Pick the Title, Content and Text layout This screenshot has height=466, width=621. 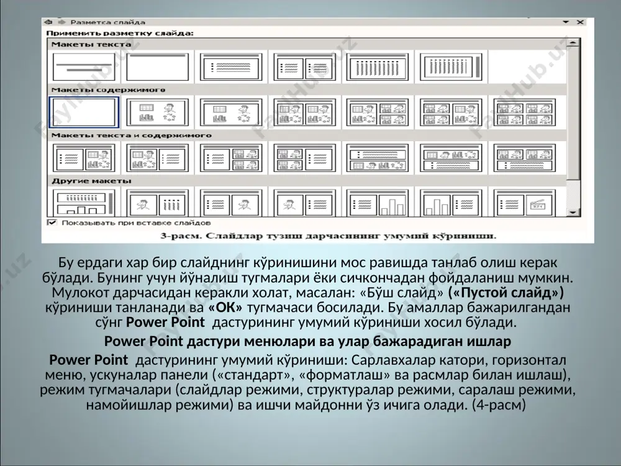[x=157, y=158]
